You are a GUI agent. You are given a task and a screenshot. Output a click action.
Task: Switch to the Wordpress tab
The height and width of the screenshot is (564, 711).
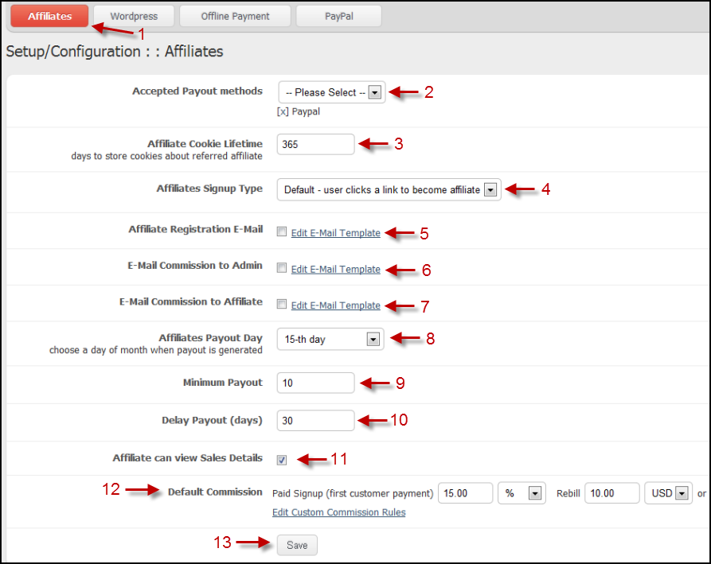pyautogui.click(x=134, y=16)
